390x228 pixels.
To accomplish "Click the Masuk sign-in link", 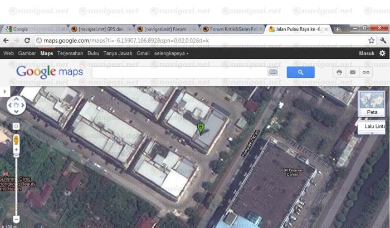I will tap(365, 53).
